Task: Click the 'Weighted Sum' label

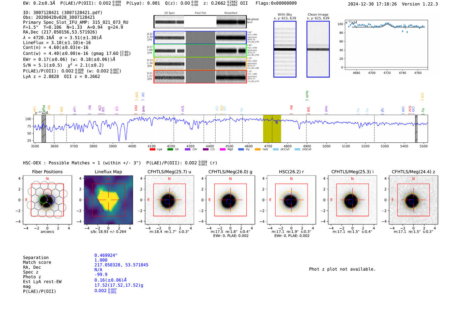Action: pos(253,21)
